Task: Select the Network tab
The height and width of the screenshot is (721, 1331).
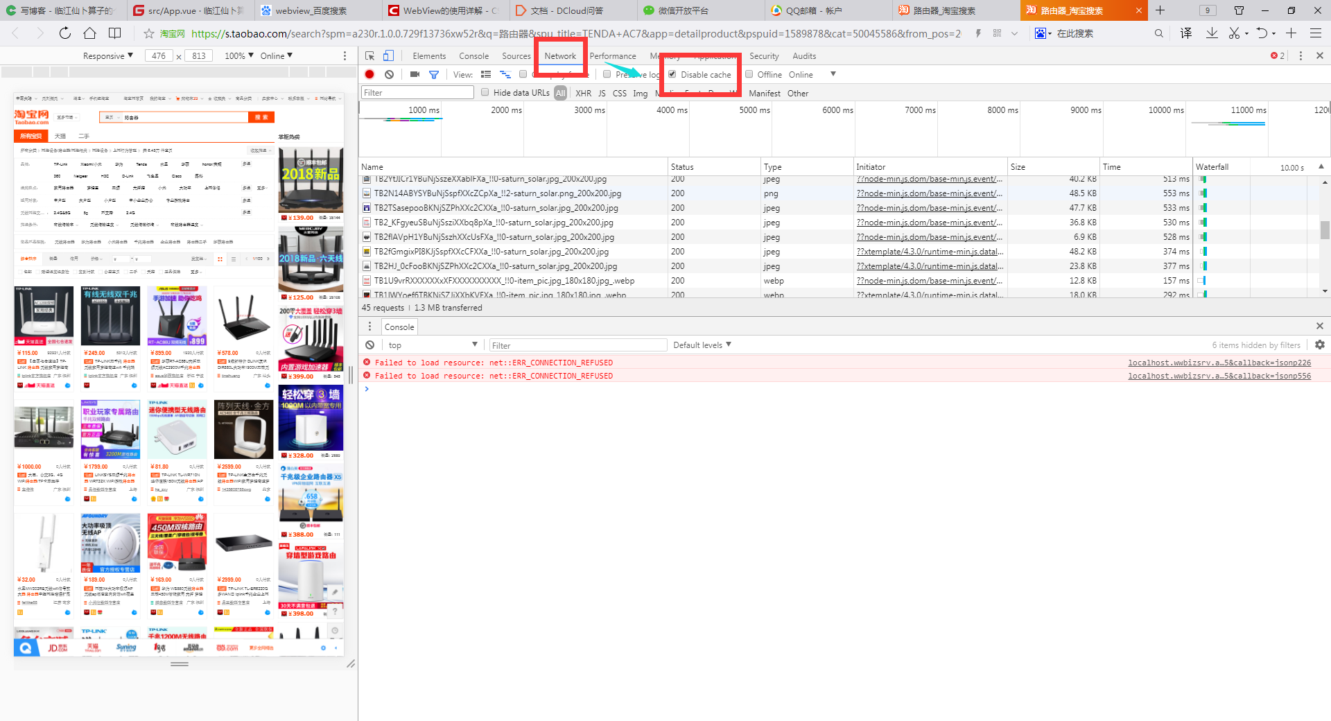Action: coord(560,56)
